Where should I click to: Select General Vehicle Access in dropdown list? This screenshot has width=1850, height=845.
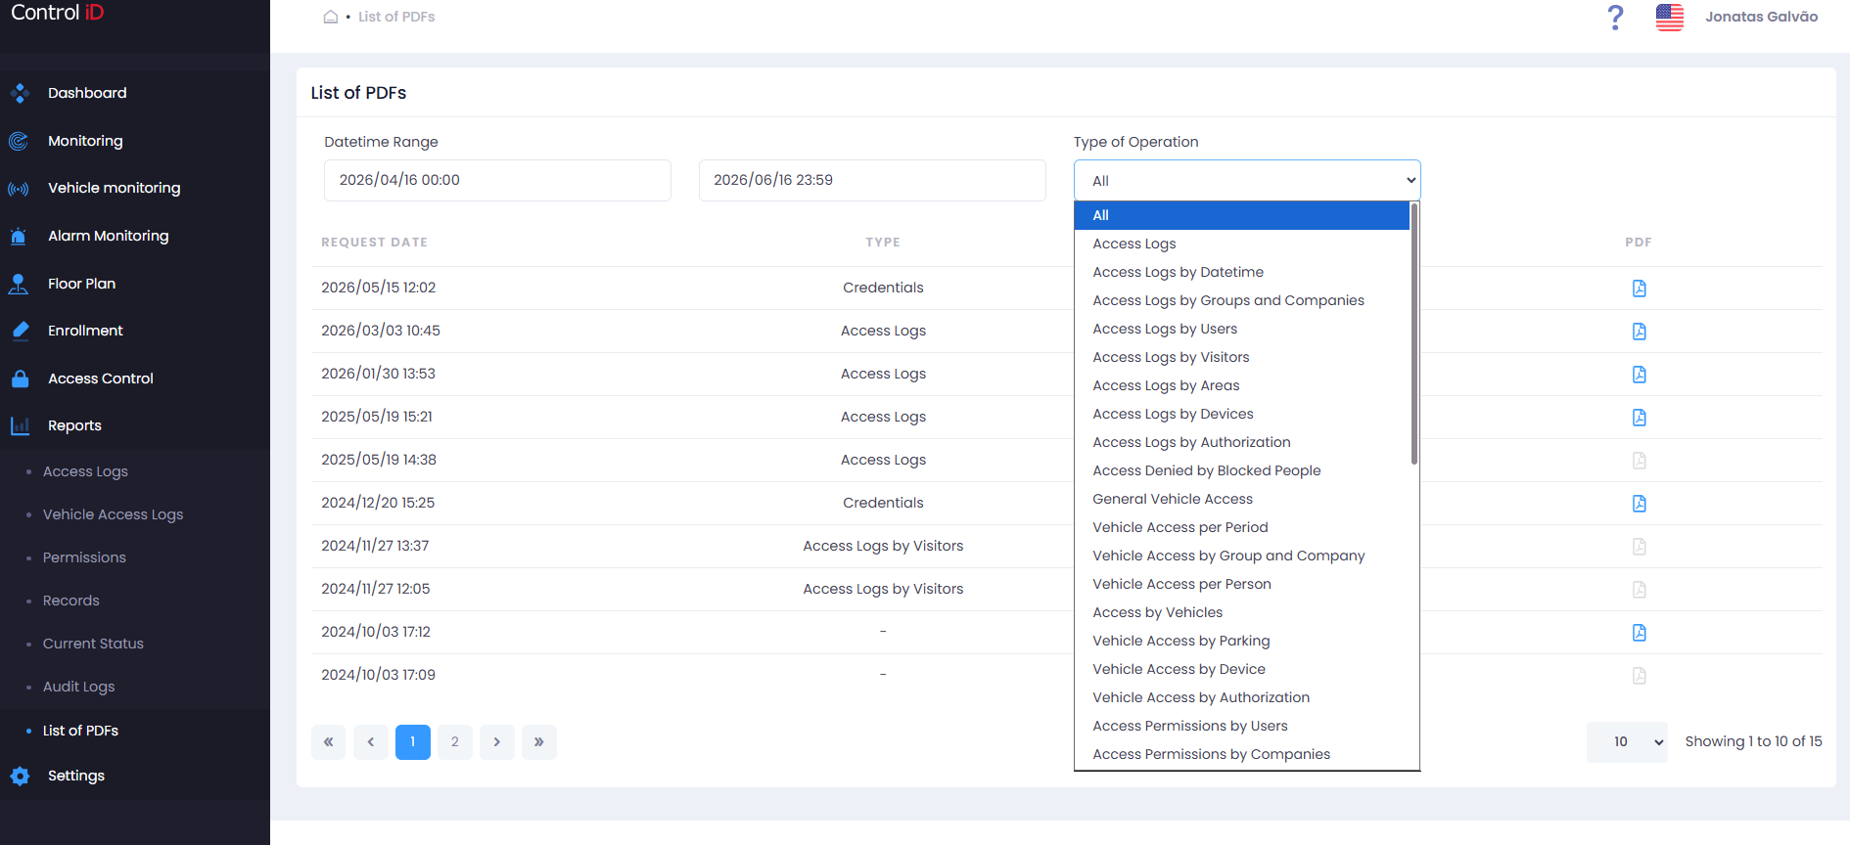coord(1172,499)
